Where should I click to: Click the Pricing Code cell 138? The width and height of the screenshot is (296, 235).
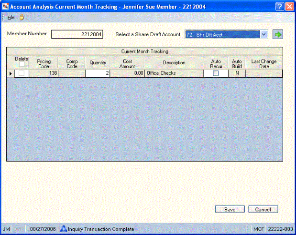point(44,73)
